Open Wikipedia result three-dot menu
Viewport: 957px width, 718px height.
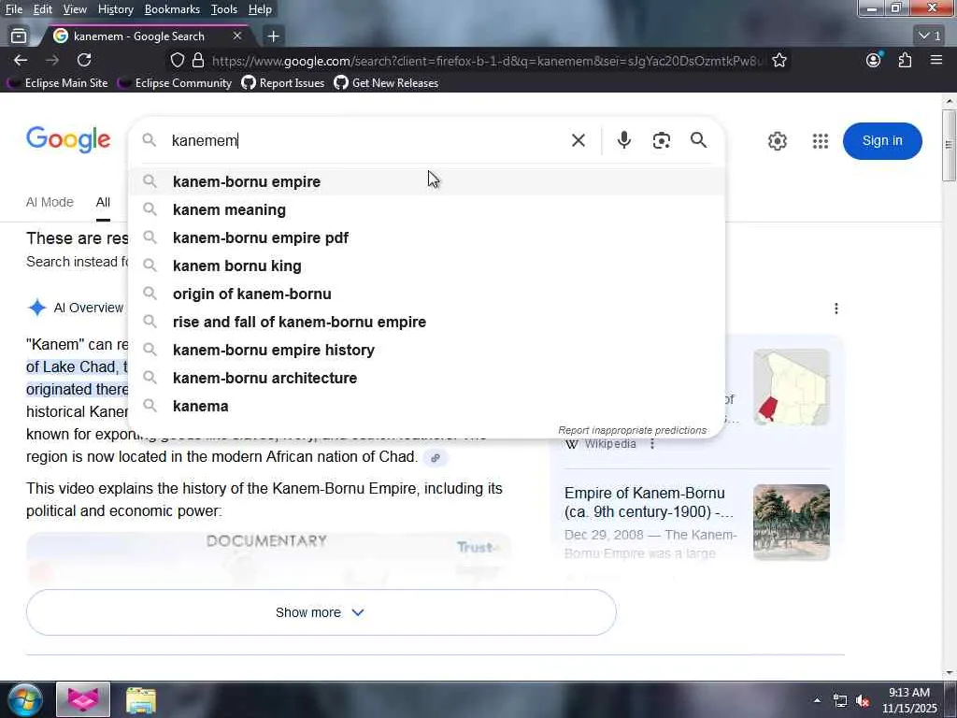652,444
